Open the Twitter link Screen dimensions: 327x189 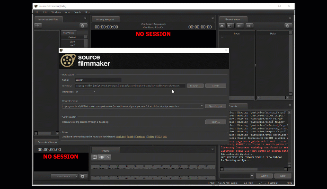(x=151, y=137)
